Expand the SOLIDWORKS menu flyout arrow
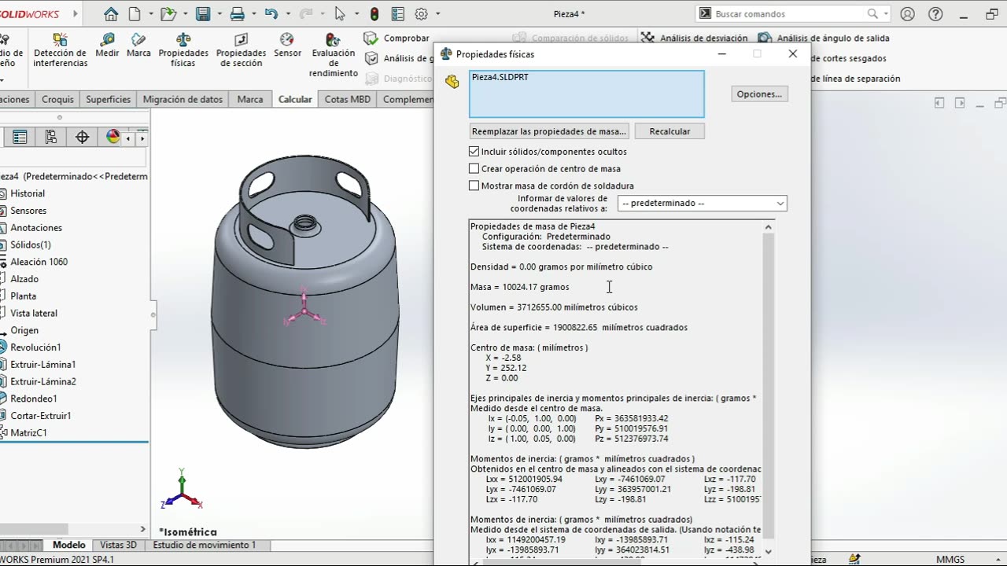1007x566 pixels. point(76,13)
